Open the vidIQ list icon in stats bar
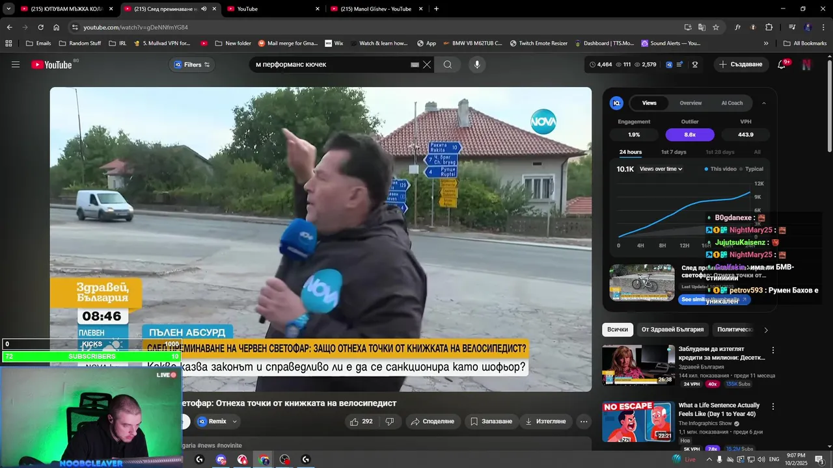Image resolution: width=833 pixels, height=468 pixels. pos(680,64)
